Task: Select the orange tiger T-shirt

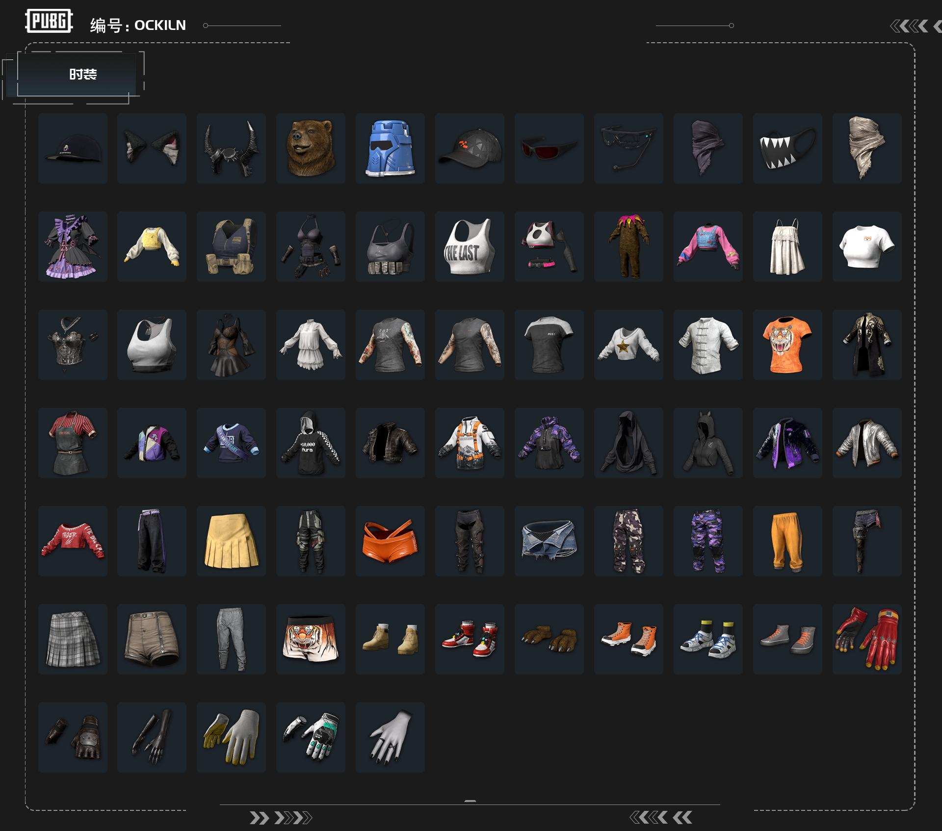Action: coord(787,345)
